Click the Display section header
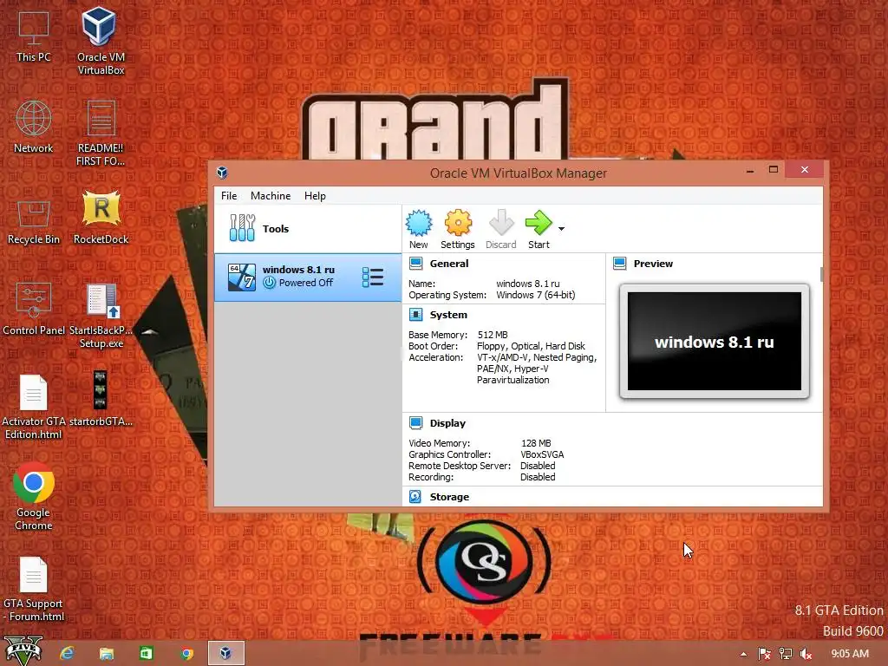The width and height of the screenshot is (888, 666). (x=447, y=423)
